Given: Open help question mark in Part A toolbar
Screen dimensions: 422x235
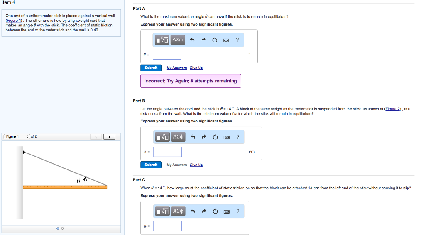Looking at the screenshot, I should coord(237,40).
